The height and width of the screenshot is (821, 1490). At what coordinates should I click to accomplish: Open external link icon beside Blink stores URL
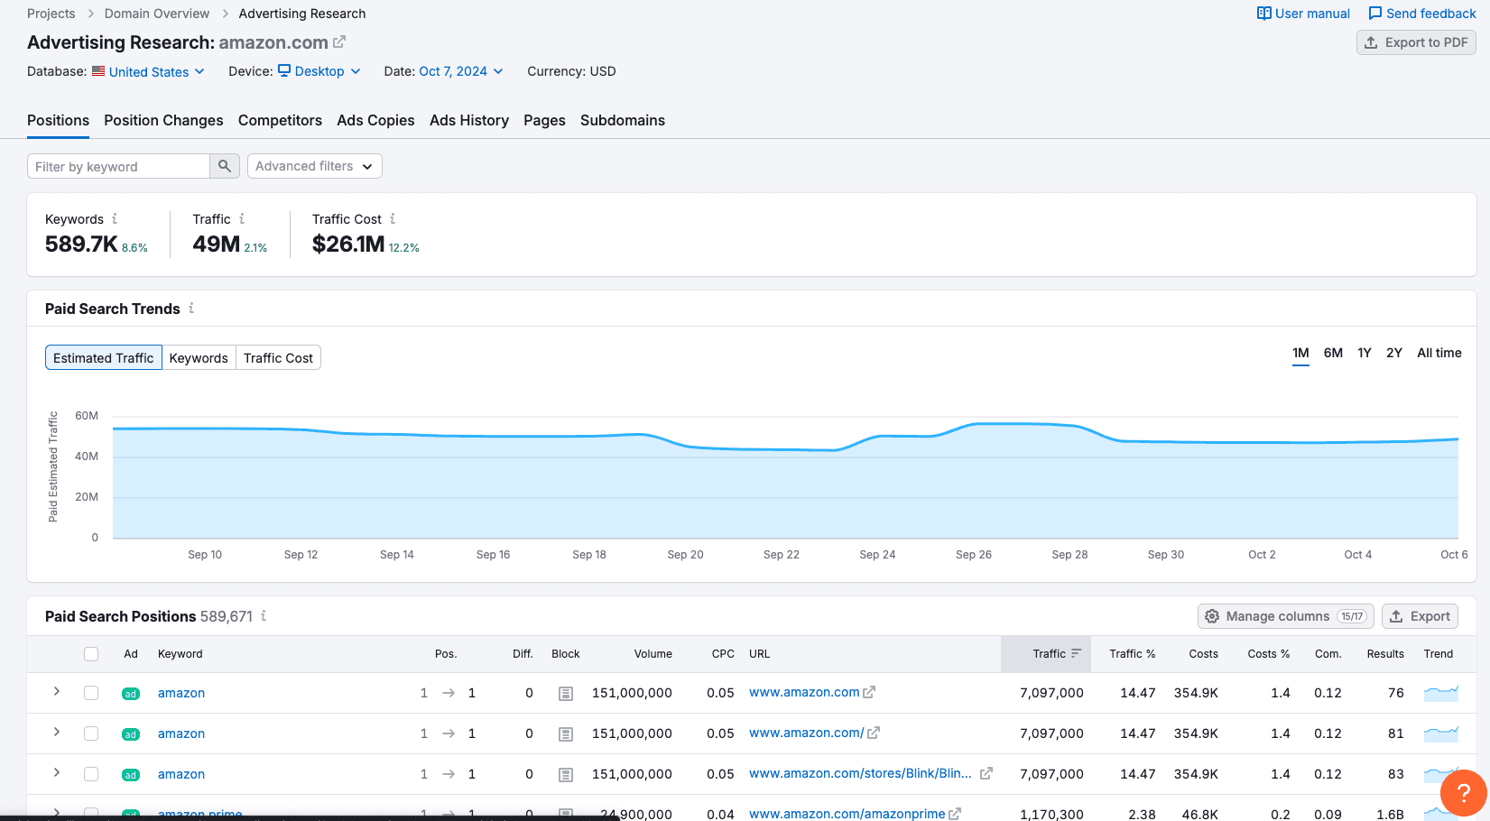point(986,773)
